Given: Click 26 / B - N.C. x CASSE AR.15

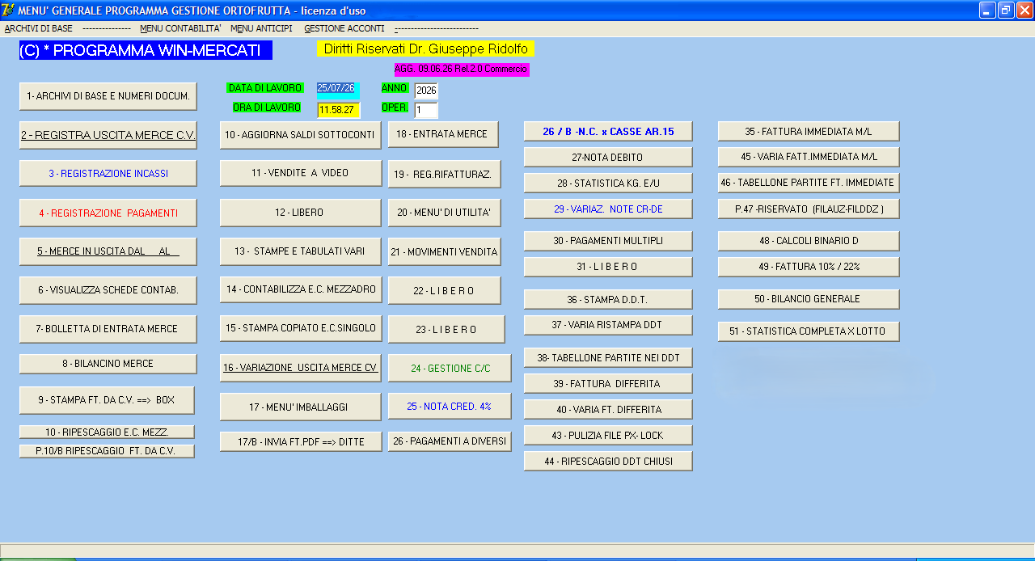Looking at the screenshot, I should (608, 131).
